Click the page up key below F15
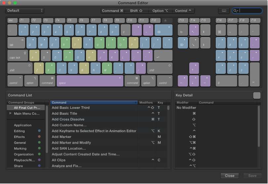 (x=205, y=30)
